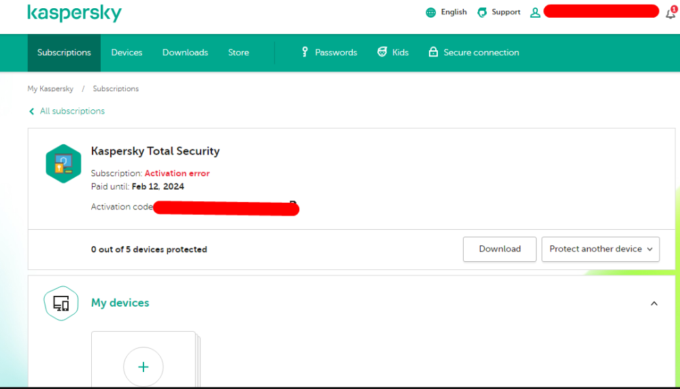This screenshot has height=389, width=680.
Task: Click the globe language icon
Action: tap(430, 12)
